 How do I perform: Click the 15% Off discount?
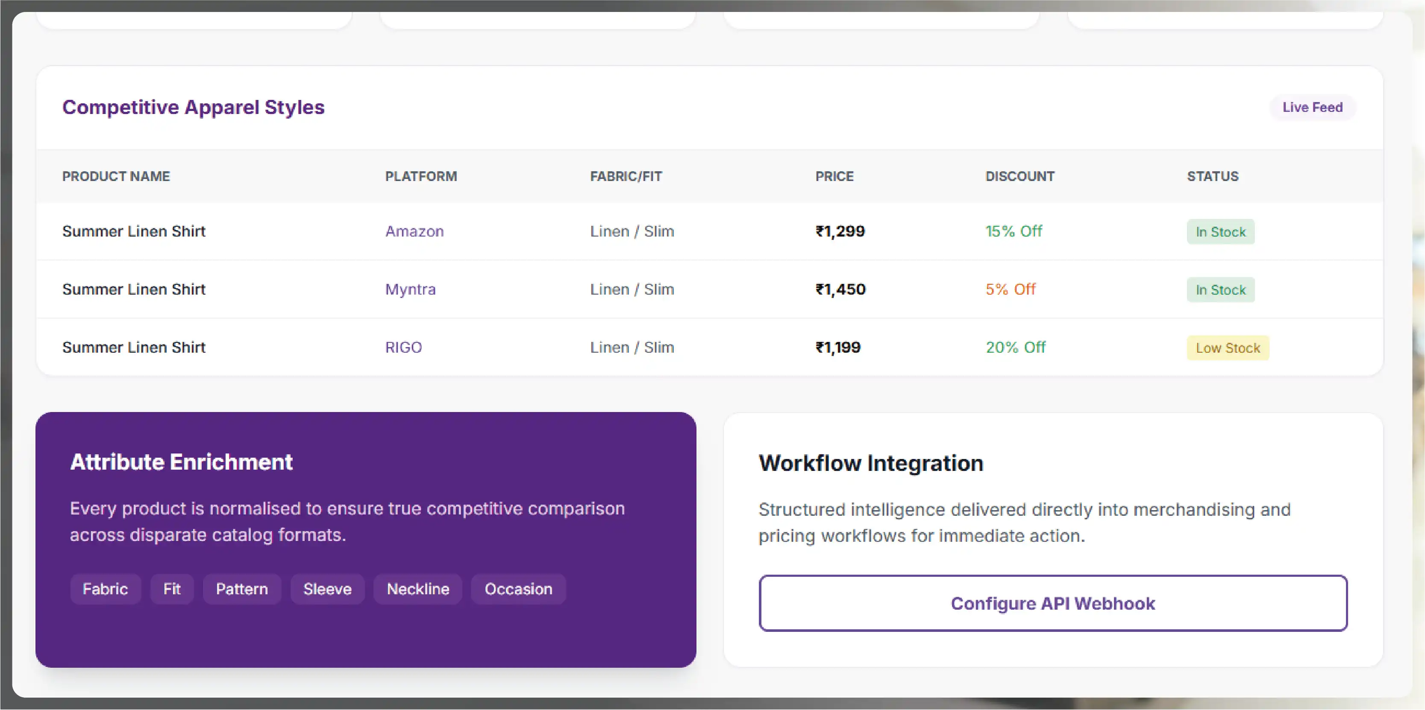1014,231
